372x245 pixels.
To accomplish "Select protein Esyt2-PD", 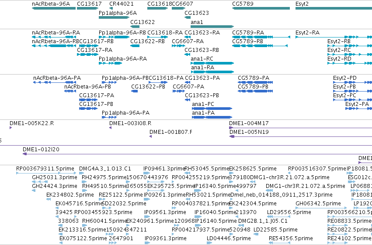I will click(x=352, y=82).
